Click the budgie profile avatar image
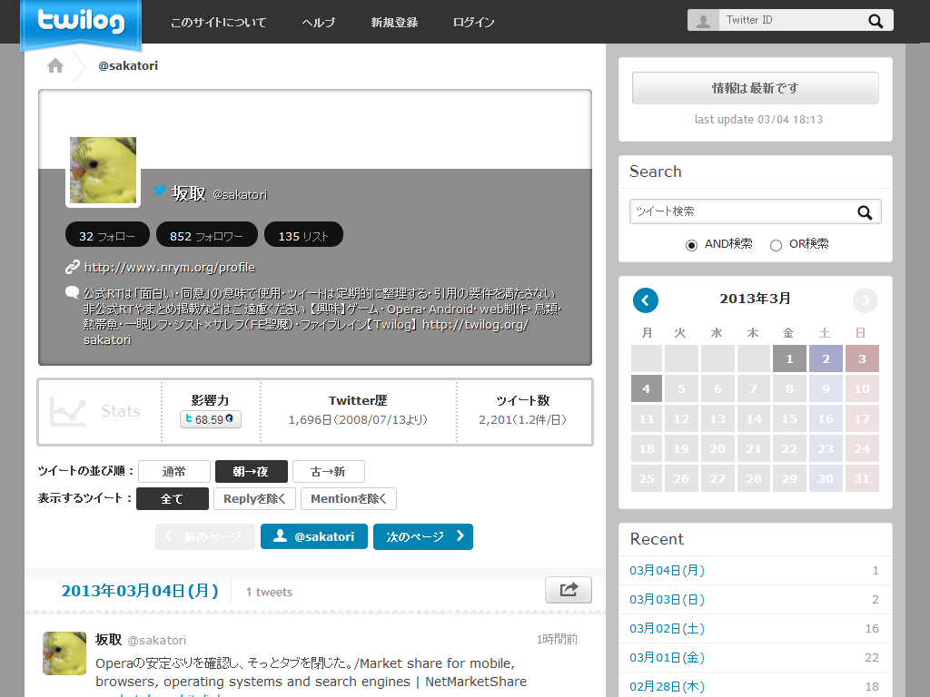This screenshot has width=930, height=697. pyautogui.click(x=103, y=171)
